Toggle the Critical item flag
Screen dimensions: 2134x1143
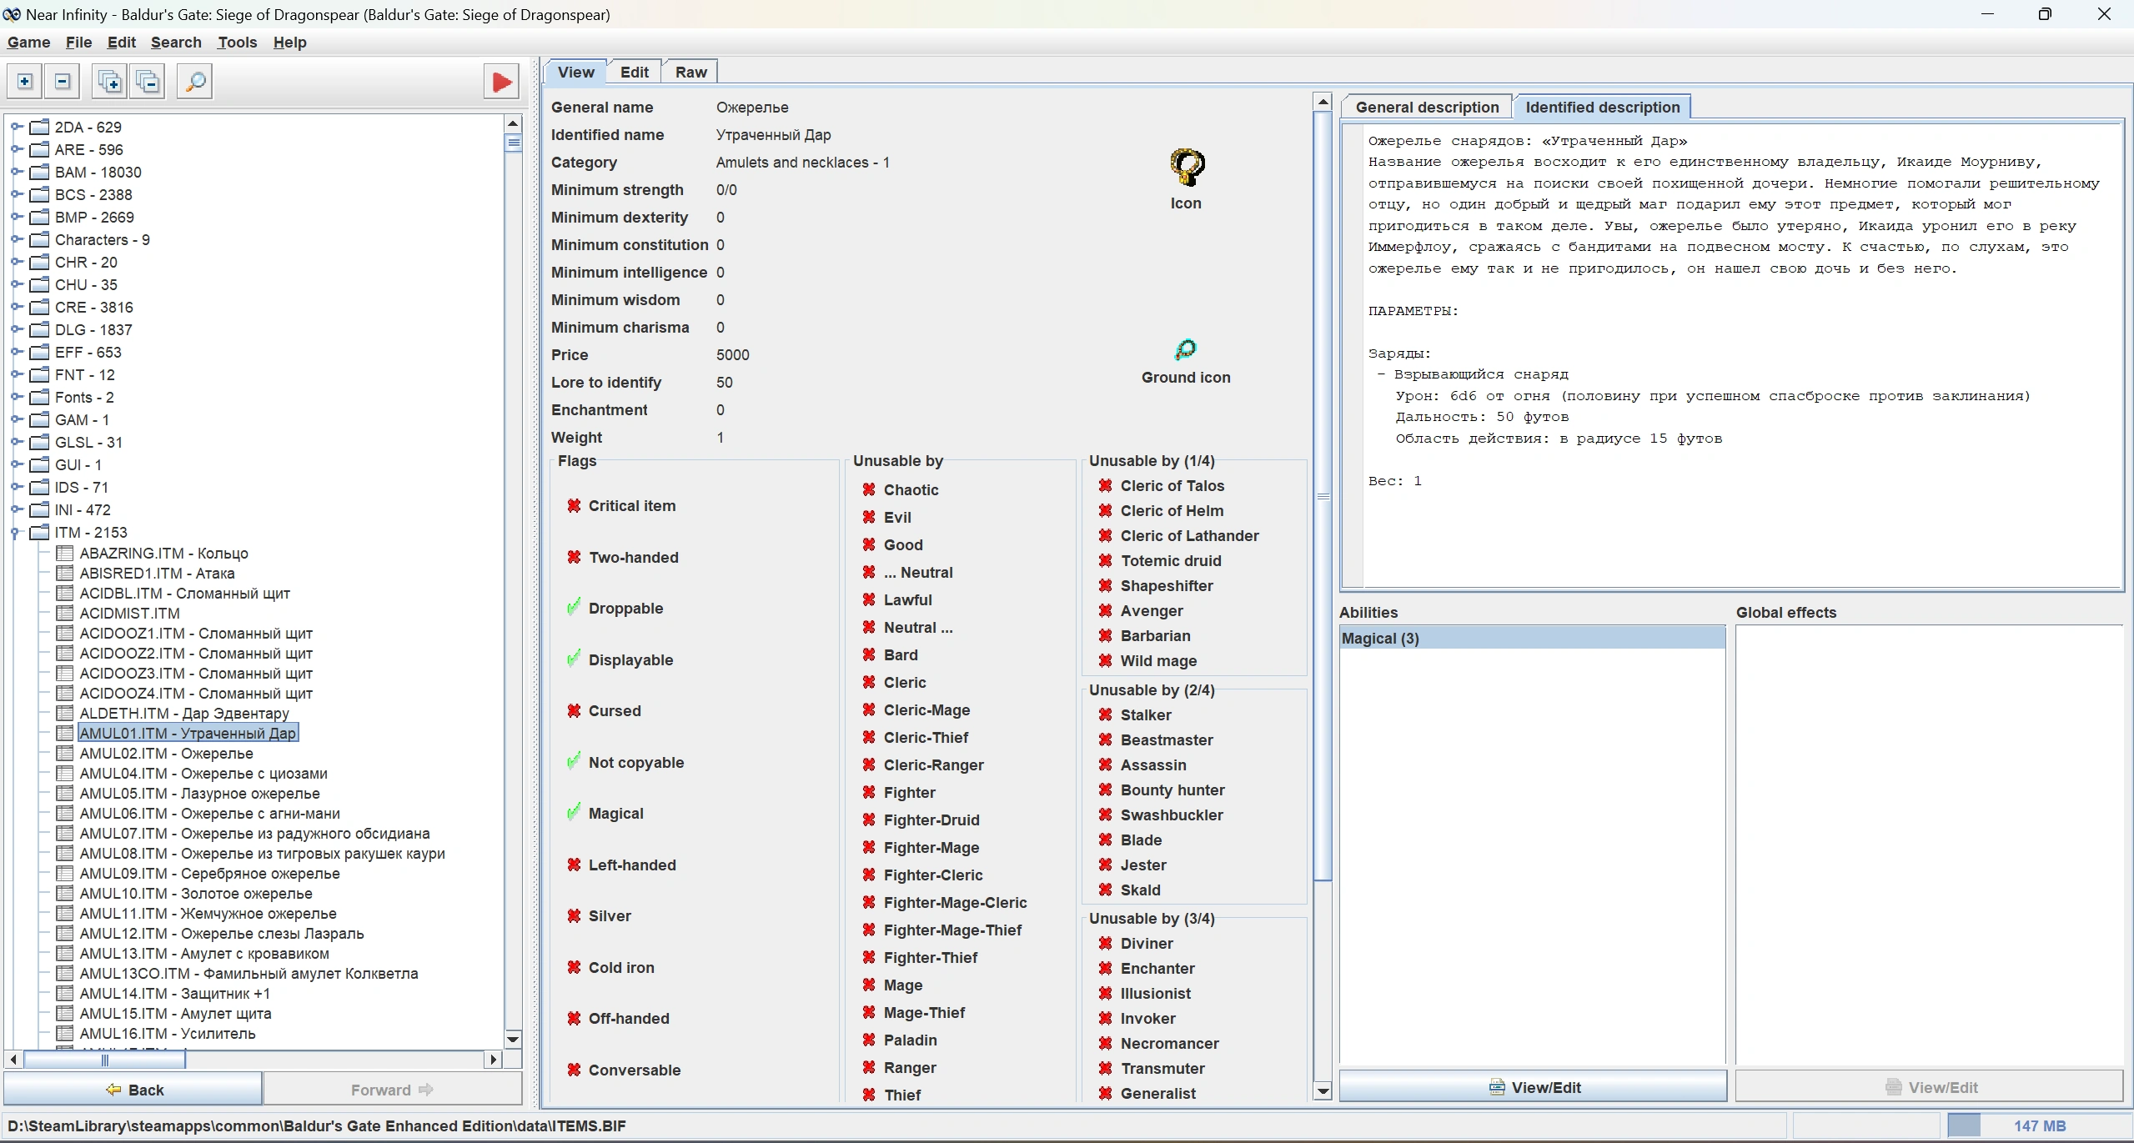point(574,506)
